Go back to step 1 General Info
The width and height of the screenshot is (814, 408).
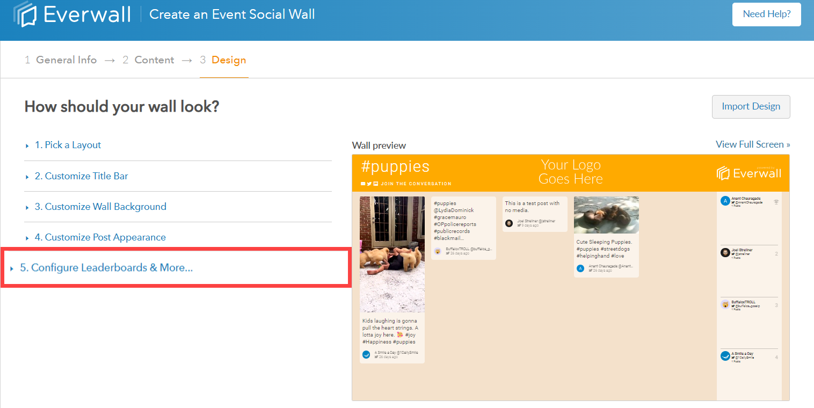click(x=61, y=60)
